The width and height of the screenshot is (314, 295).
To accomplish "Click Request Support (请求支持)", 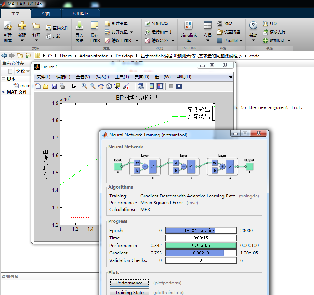I will 274,32.
